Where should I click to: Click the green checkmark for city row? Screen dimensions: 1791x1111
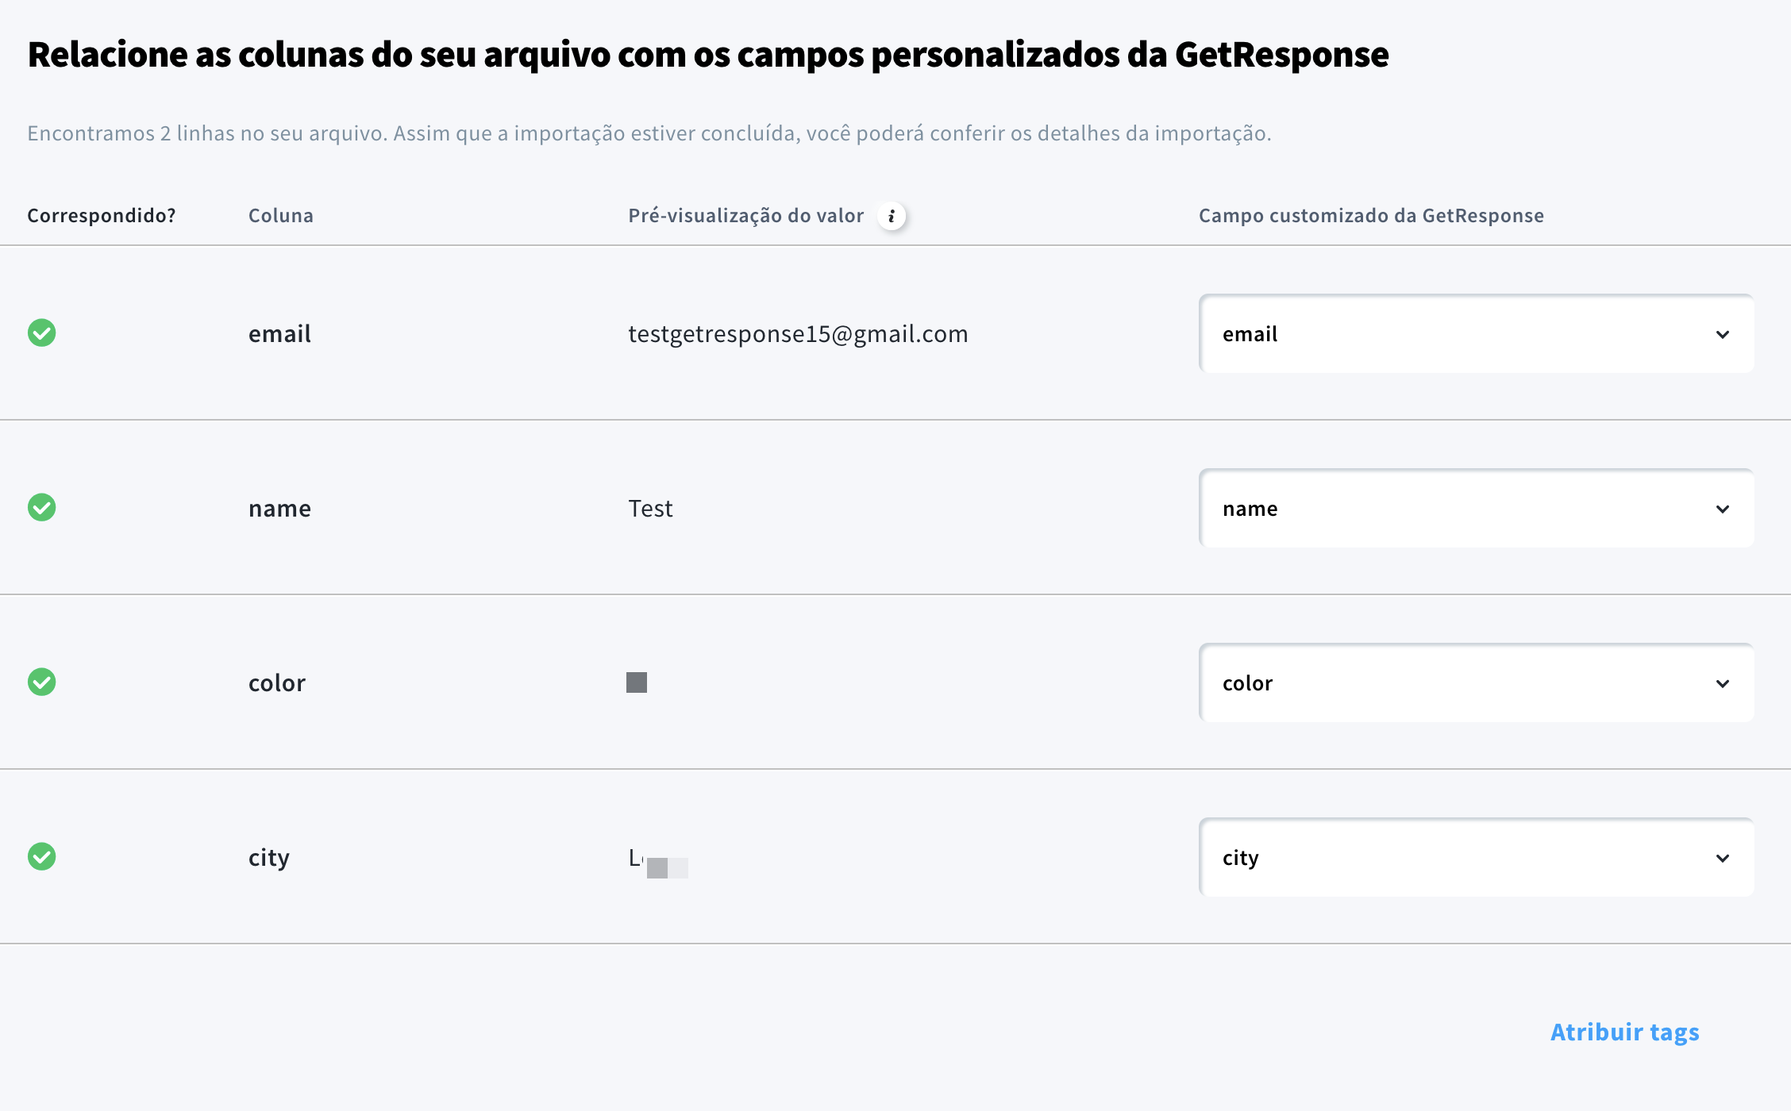[x=42, y=857]
